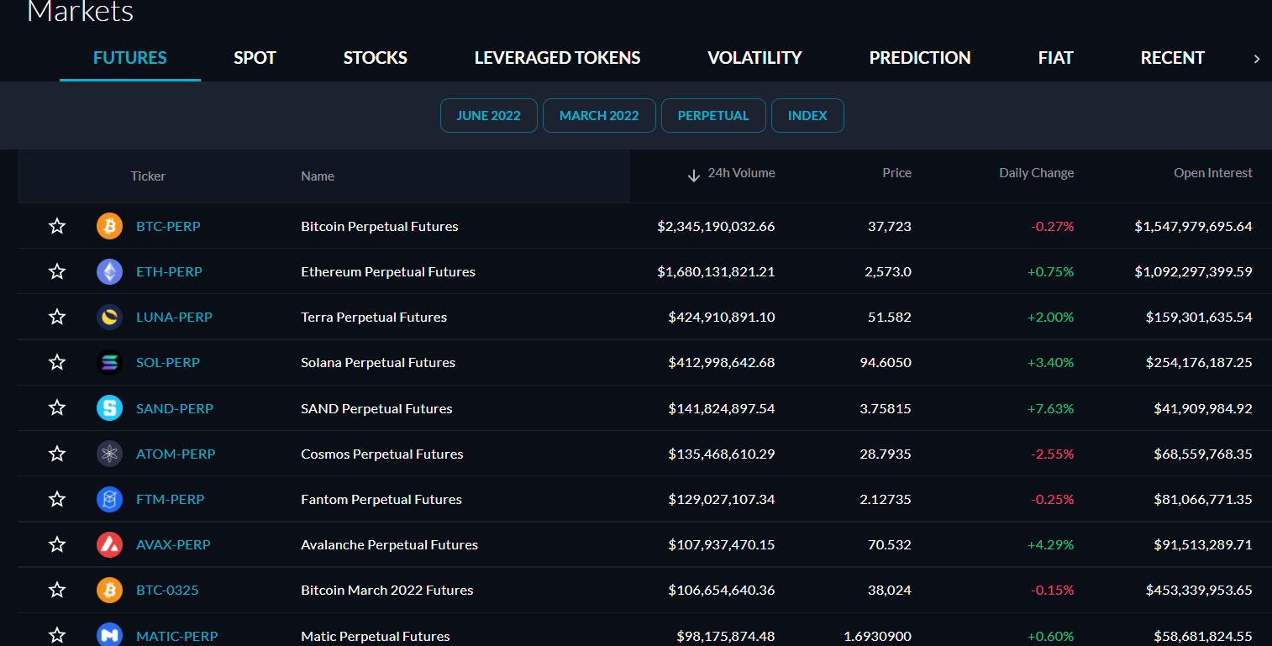View the Recent tab
The width and height of the screenshot is (1272, 646).
click(x=1173, y=58)
